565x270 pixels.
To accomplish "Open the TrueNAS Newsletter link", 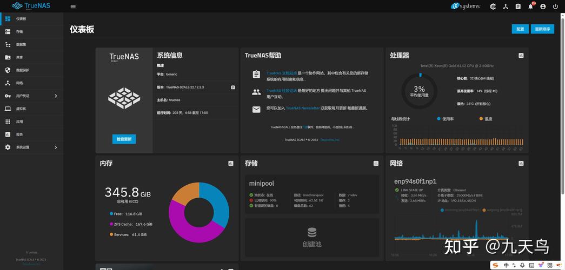I will click(303, 108).
